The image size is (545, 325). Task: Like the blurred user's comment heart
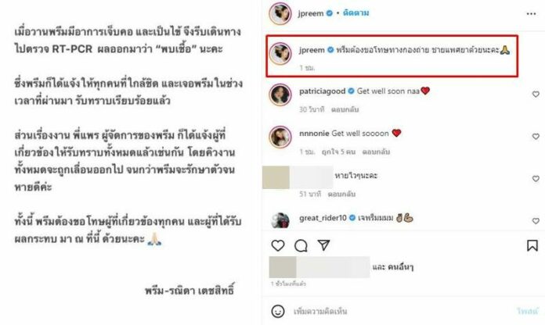536,179
